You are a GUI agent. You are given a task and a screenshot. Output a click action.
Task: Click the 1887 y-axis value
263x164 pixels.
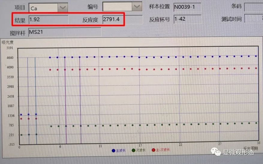[11, 106]
